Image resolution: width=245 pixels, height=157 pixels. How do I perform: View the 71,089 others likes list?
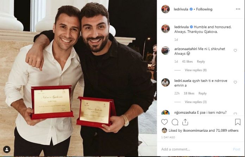[x=227, y=131]
